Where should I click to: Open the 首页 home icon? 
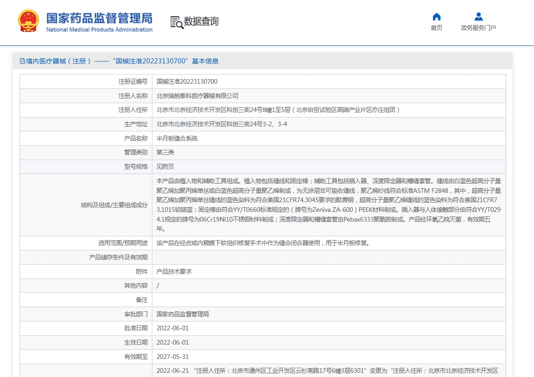[x=437, y=17]
